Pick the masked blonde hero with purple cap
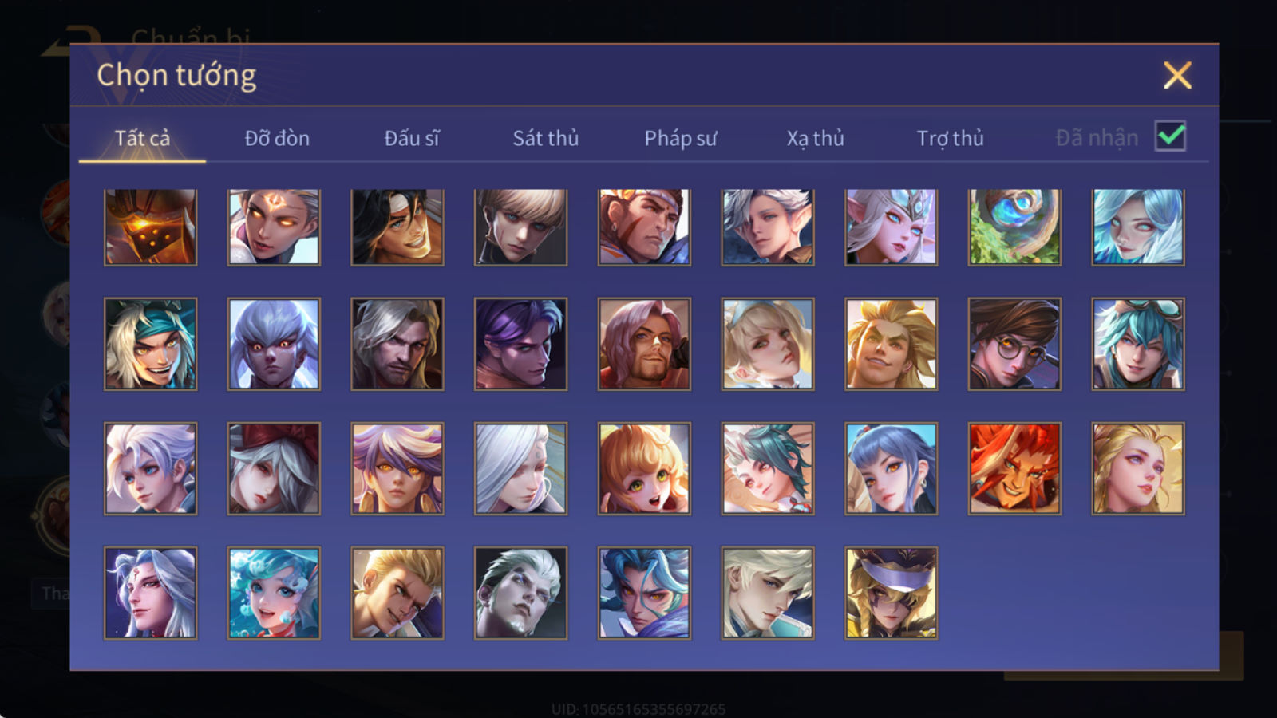The width and height of the screenshot is (1277, 718). tap(892, 593)
